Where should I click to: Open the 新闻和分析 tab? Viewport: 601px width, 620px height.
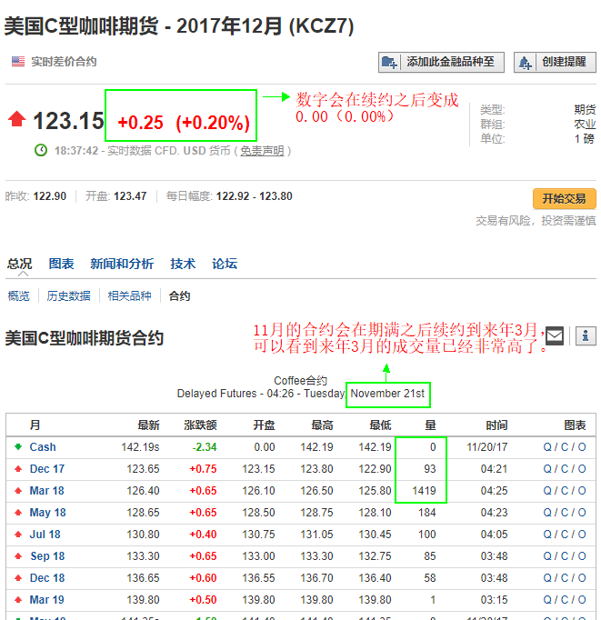pos(122,264)
